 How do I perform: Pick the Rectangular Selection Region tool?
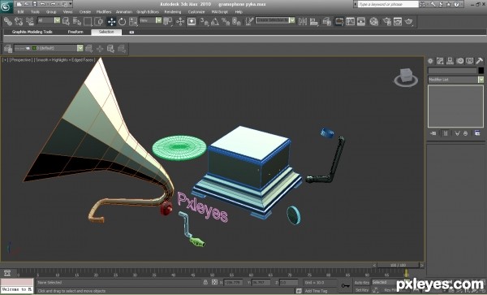point(88,21)
